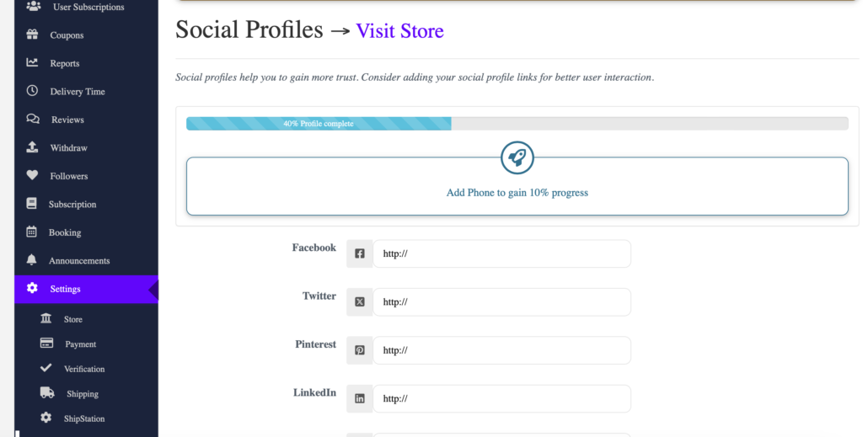Click the Facebook icon beside the URL field

[359, 253]
